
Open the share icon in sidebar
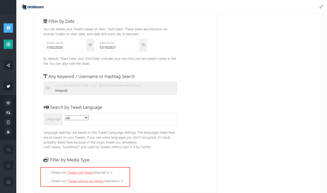pyautogui.click(x=8, y=65)
